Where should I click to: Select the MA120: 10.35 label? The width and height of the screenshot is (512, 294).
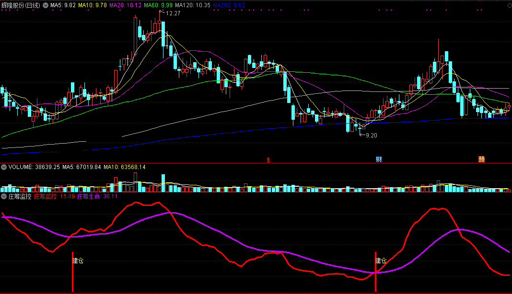click(x=193, y=5)
